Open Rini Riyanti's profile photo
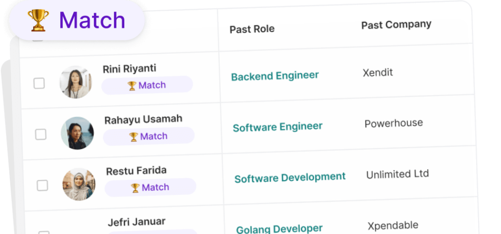501x234 pixels. pyautogui.click(x=76, y=82)
